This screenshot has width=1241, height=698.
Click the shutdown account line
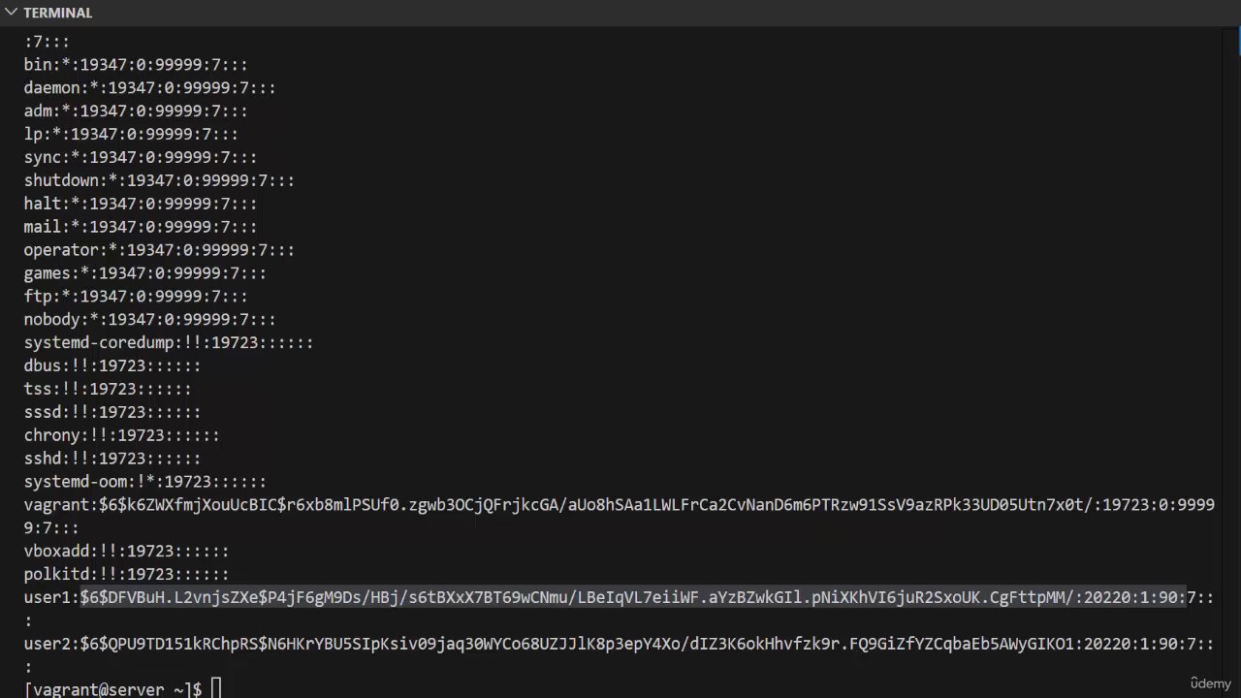click(159, 180)
